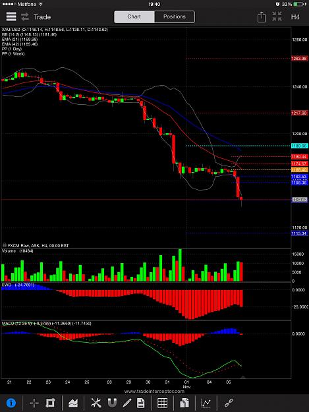Open the document notes icon

coord(141,403)
